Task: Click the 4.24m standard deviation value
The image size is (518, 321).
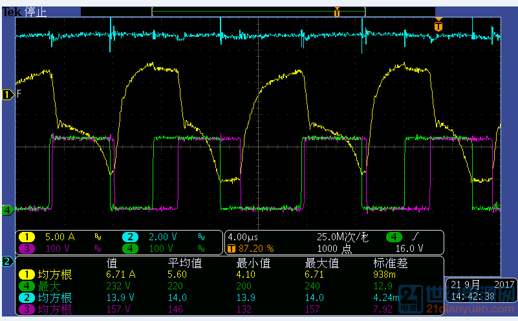Action: click(x=387, y=298)
